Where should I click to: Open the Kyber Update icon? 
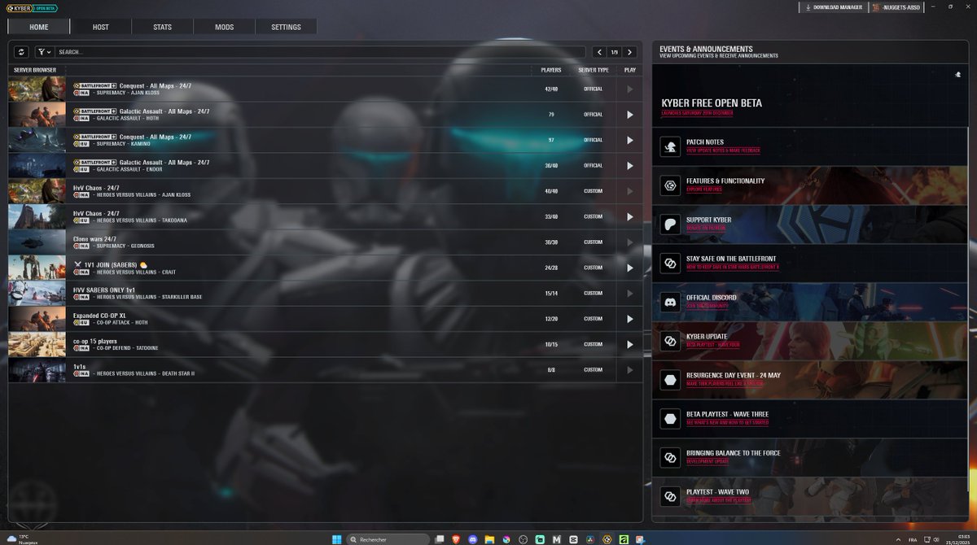click(670, 341)
